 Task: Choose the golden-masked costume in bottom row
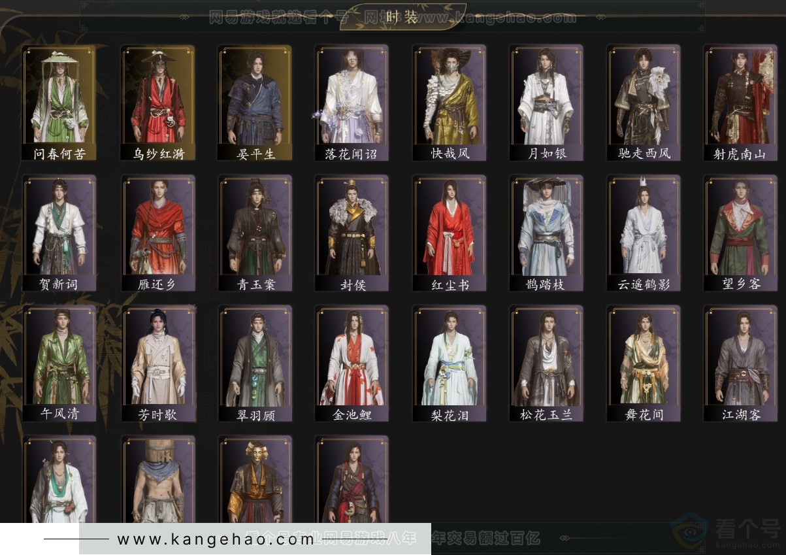[255, 480]
